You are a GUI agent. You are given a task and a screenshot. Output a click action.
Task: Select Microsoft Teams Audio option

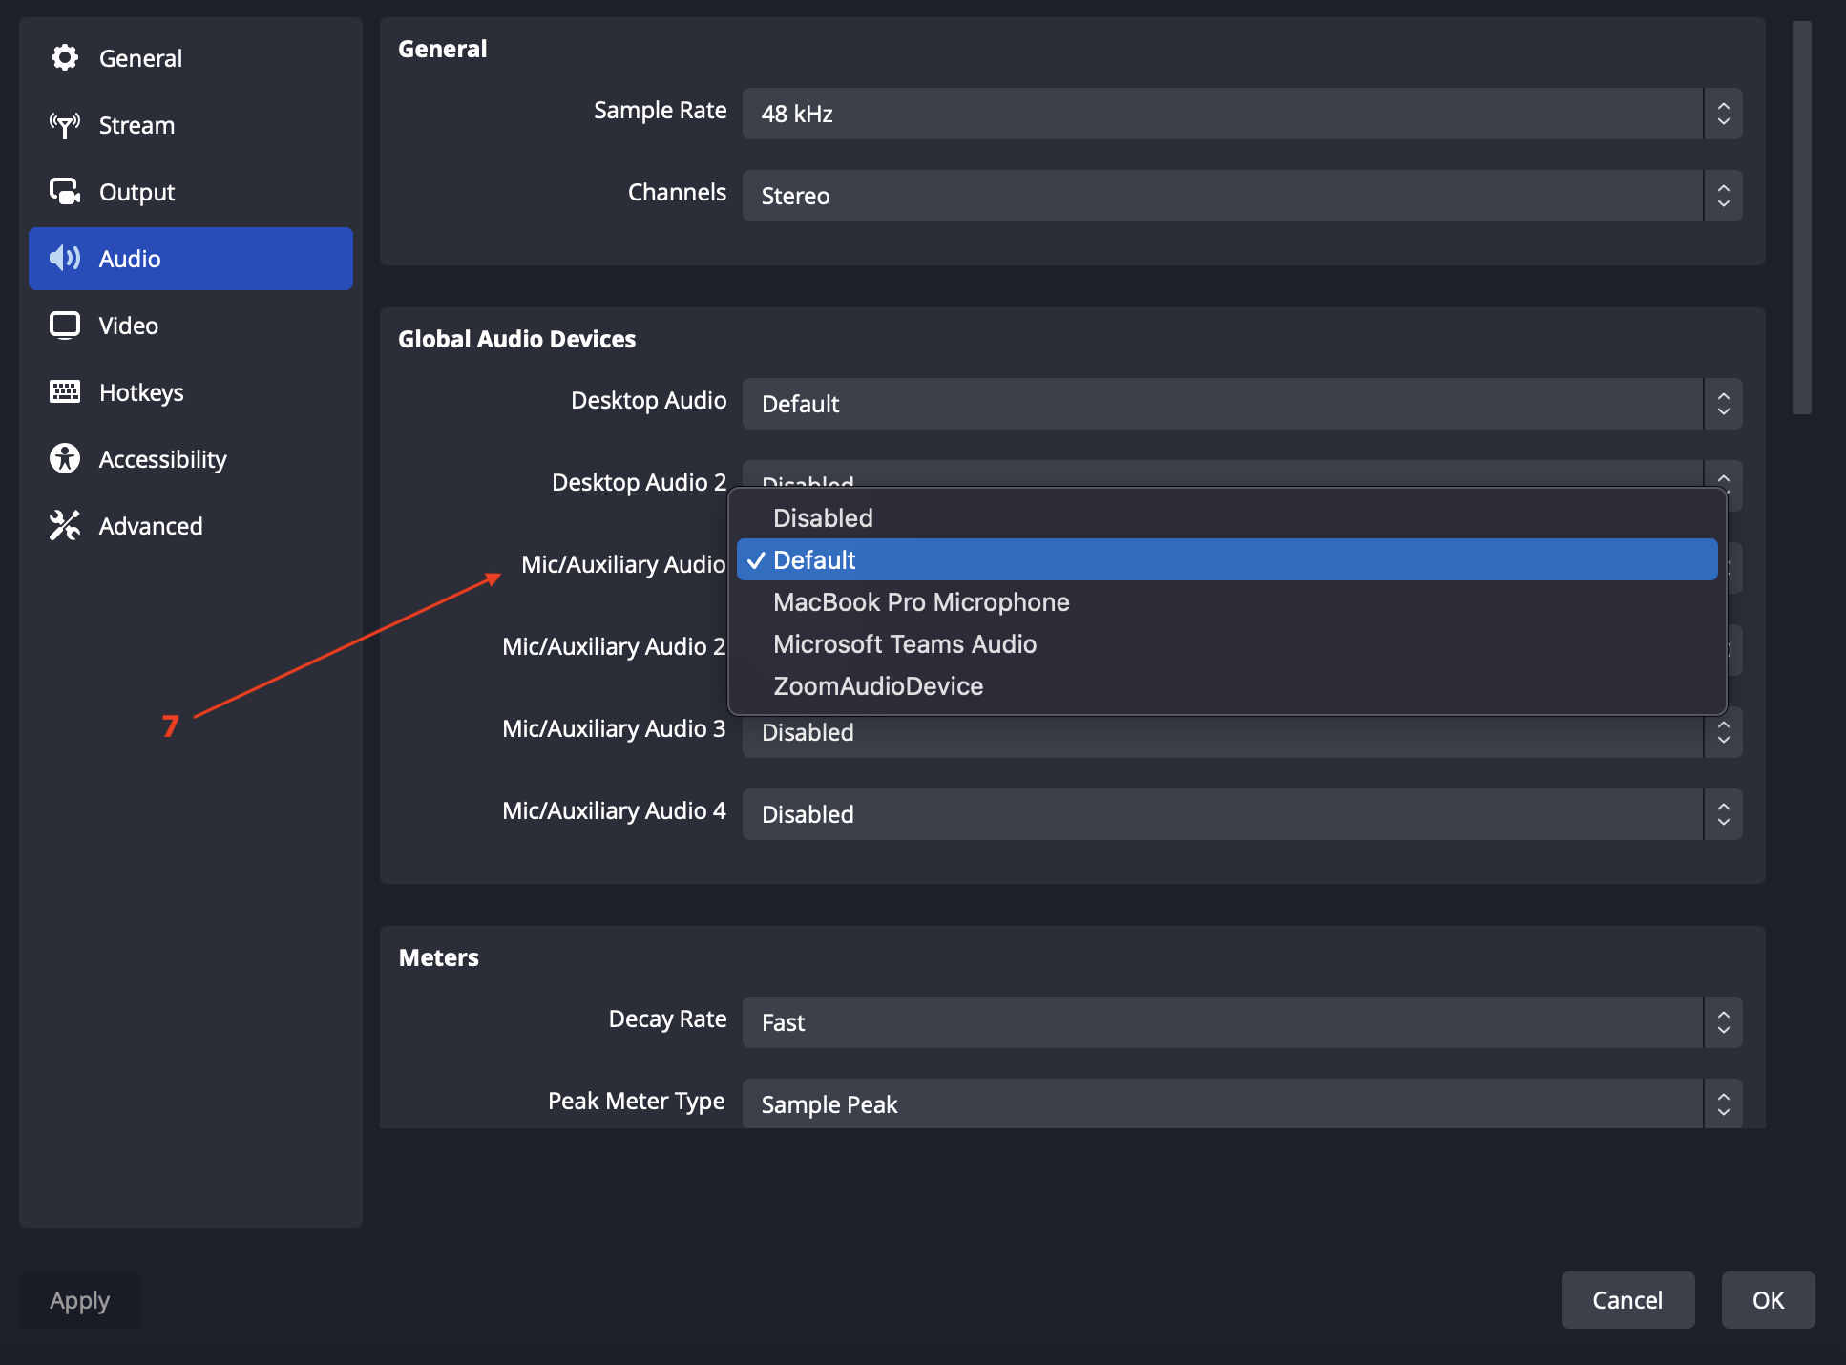click(x=905, y=644)
